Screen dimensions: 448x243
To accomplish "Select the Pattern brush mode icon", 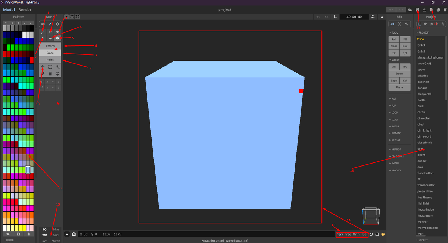I will tap(50, 32).
